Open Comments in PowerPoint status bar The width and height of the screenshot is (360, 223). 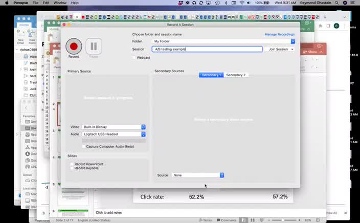point(226,220)
